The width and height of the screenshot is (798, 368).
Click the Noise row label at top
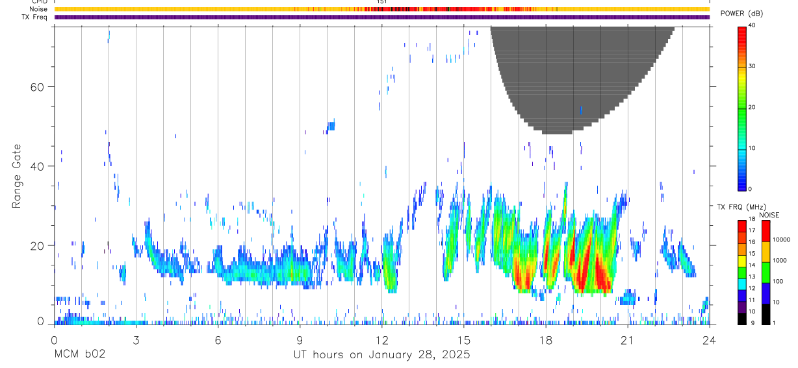pyautogui.click(x=38, y=9)
